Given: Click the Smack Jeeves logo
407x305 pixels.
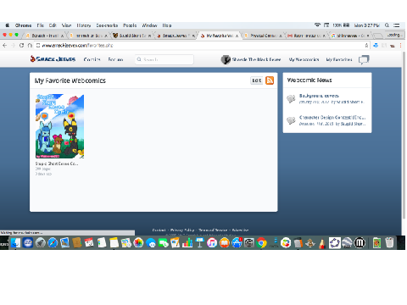Looking at the screenshot, I should point(53,59).
